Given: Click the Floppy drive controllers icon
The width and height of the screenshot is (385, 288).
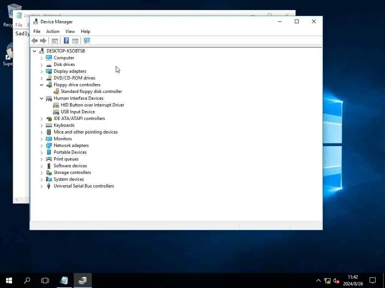Looking at the screenshot, I should point(49,85).
